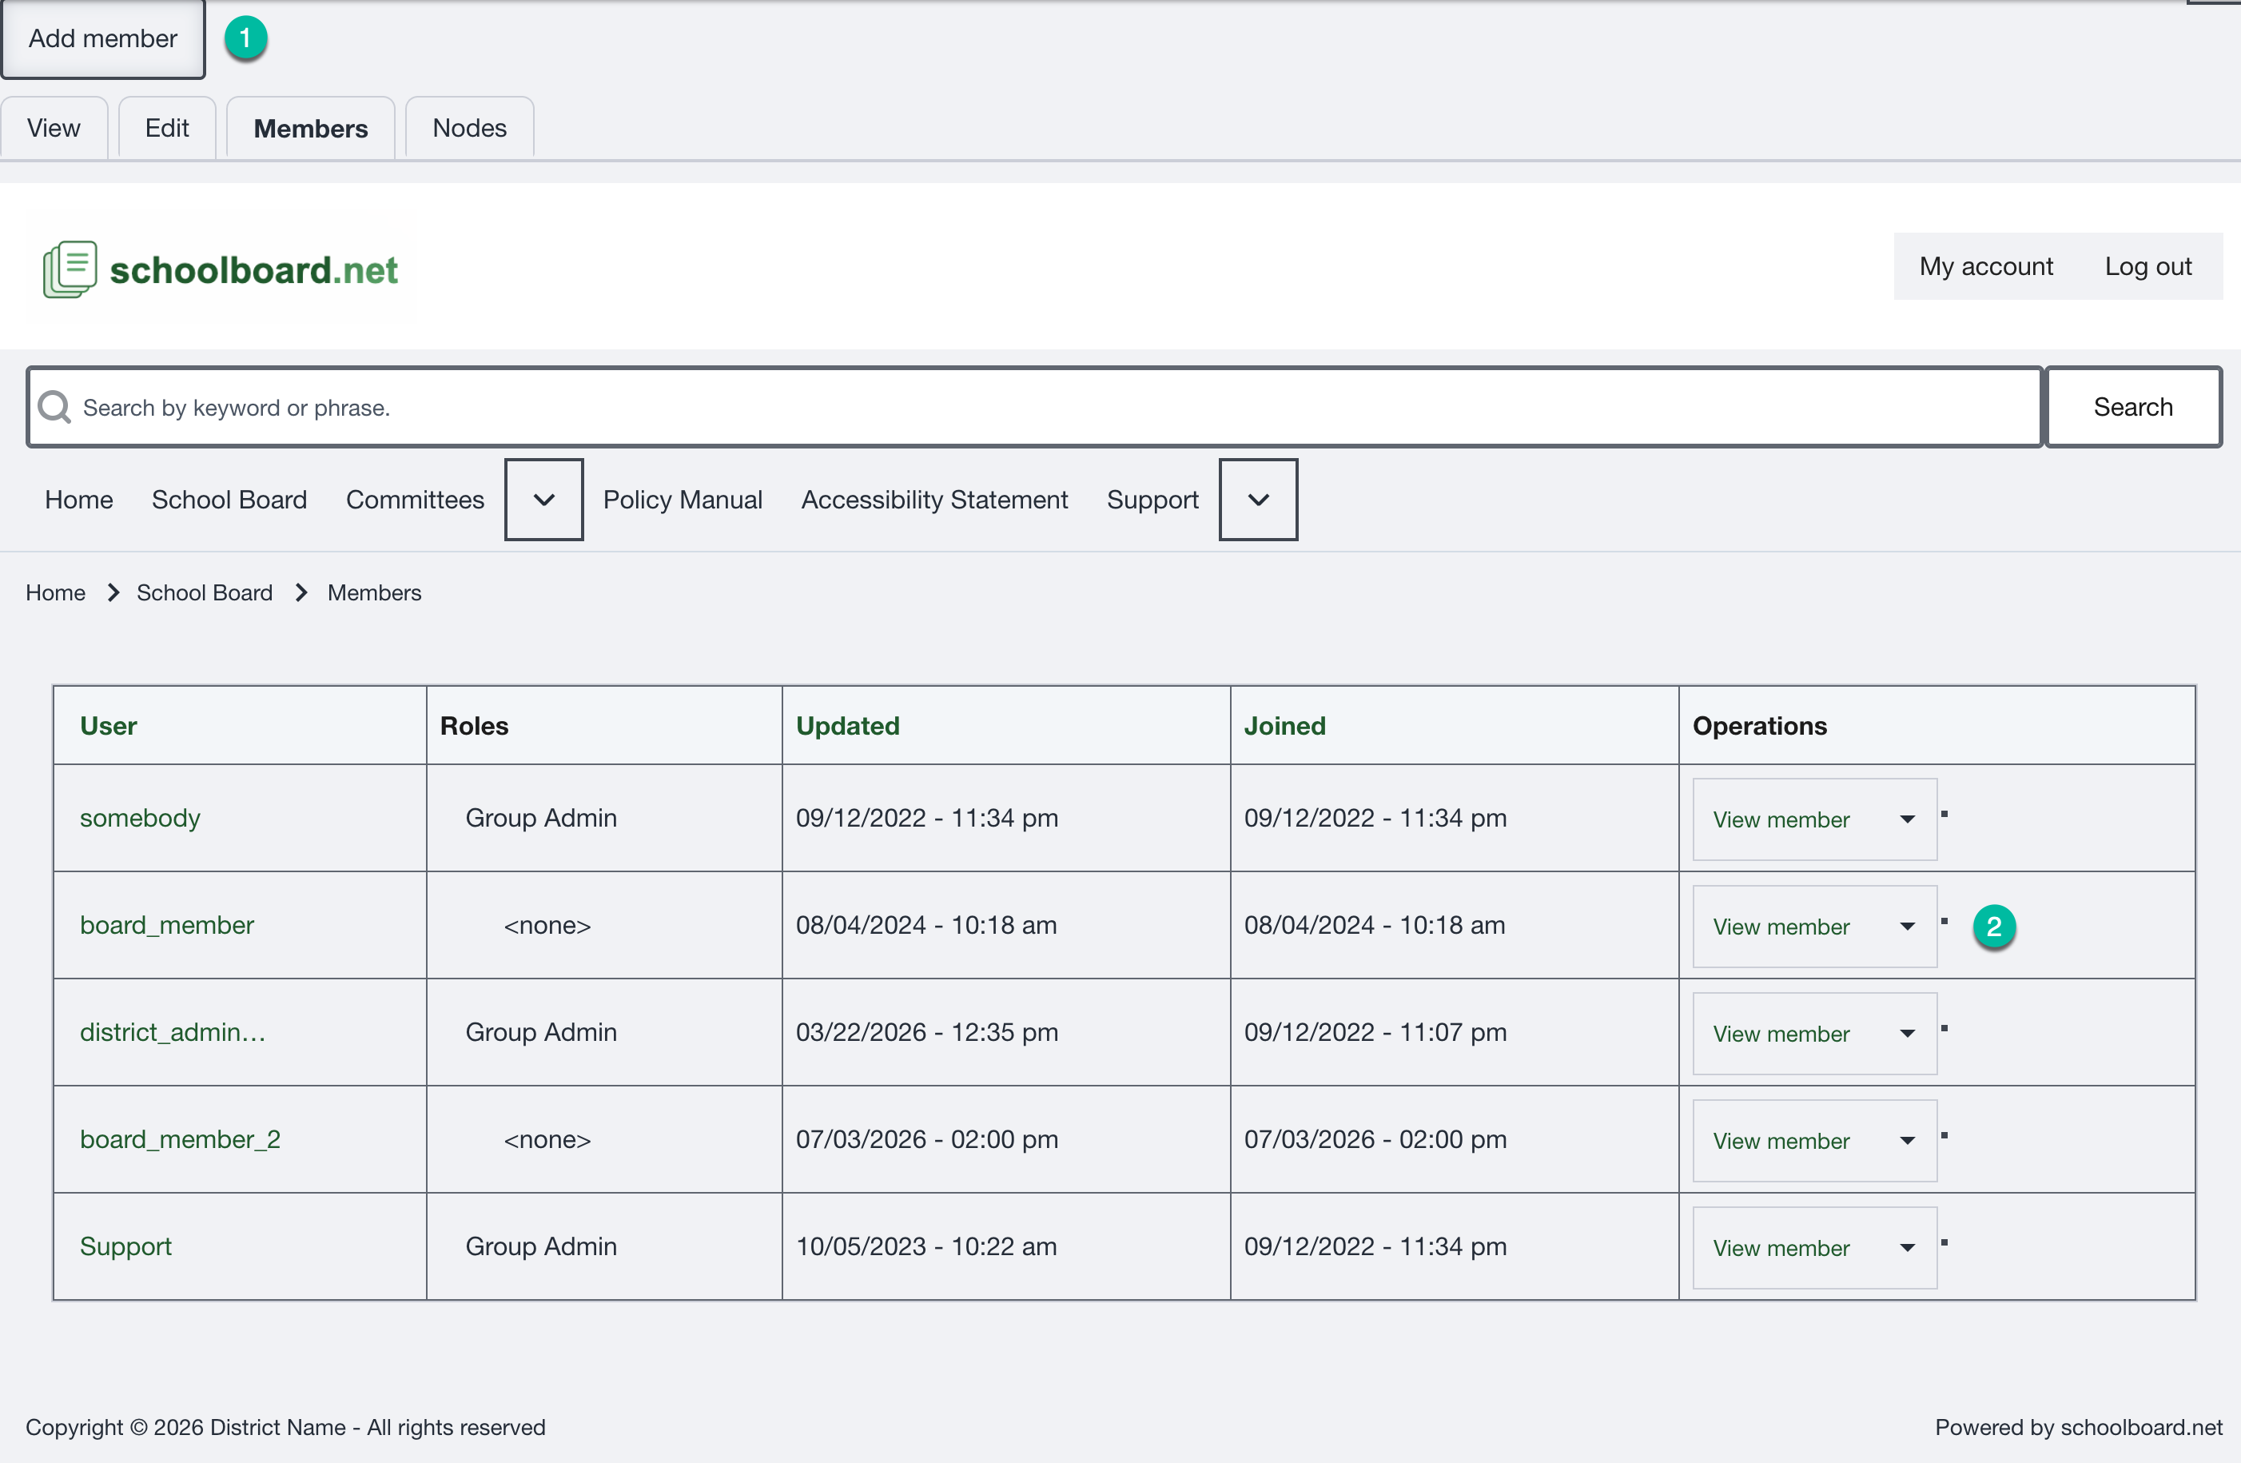Click View member for Support user
Image resolution: width=2241 pixels, height=1463 pixels.
[1781, 1250]
